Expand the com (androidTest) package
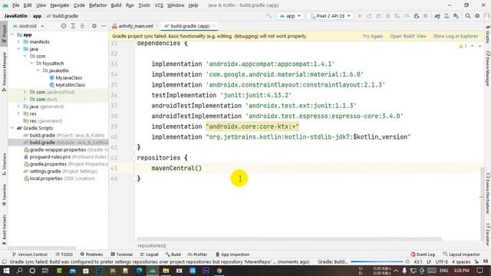 25,92
